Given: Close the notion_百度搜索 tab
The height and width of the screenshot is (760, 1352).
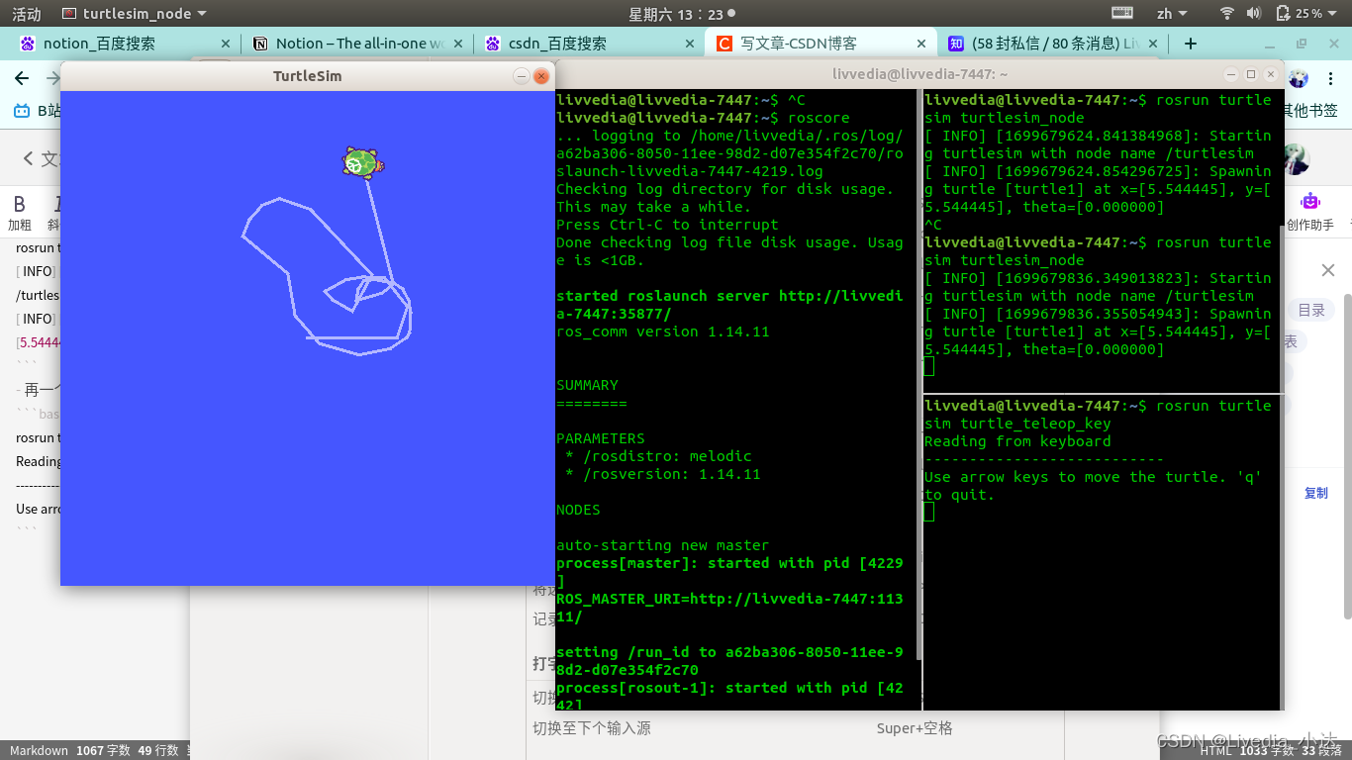Looking at the screenshot, I should point(226,44).
